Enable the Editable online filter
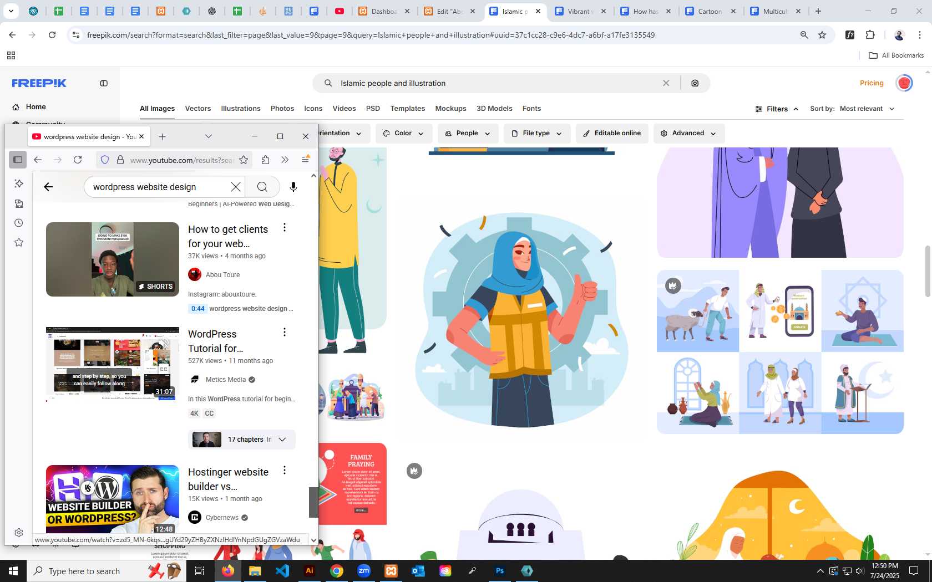The width and height of the screenshot is (932, 582). 612,134
